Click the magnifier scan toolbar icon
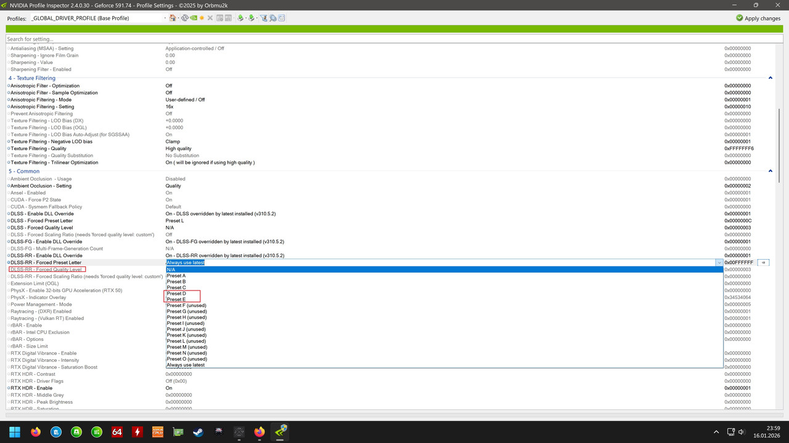The image size is (789, 443). tap(273, 18)
